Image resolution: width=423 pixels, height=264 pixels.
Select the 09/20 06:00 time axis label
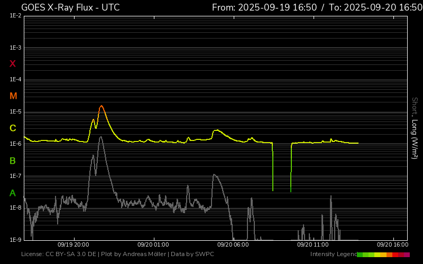[x=233, y=245]
